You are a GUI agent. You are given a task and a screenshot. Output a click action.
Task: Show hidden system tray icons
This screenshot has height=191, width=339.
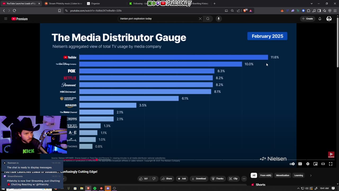(x=298, y=188)
